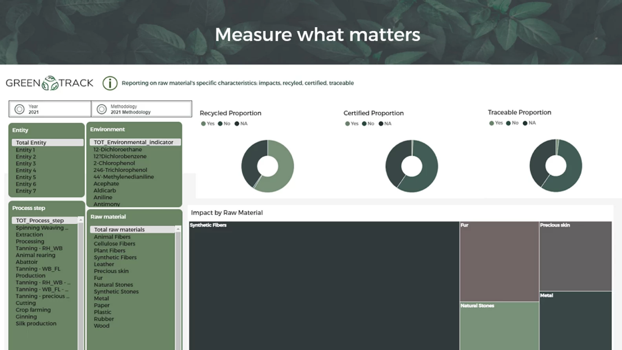Click the info icon beside GreenTrack logo
Image resolution: width=622 pixels, height=350 pixels.
(x=110, y=83)
